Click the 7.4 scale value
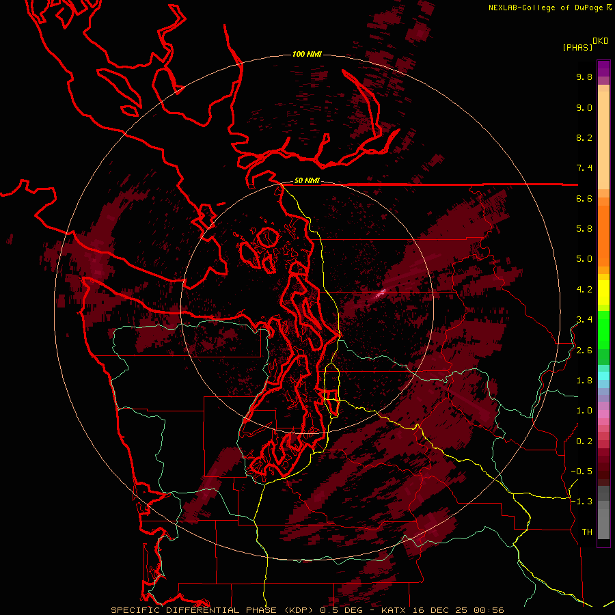 (584, 168)
